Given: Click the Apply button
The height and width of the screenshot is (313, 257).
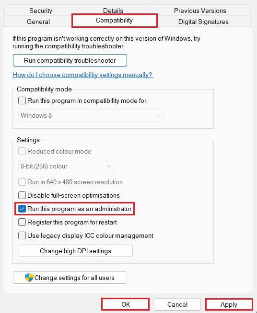Looking at the screenshot, I should click(x=229, y=304).
